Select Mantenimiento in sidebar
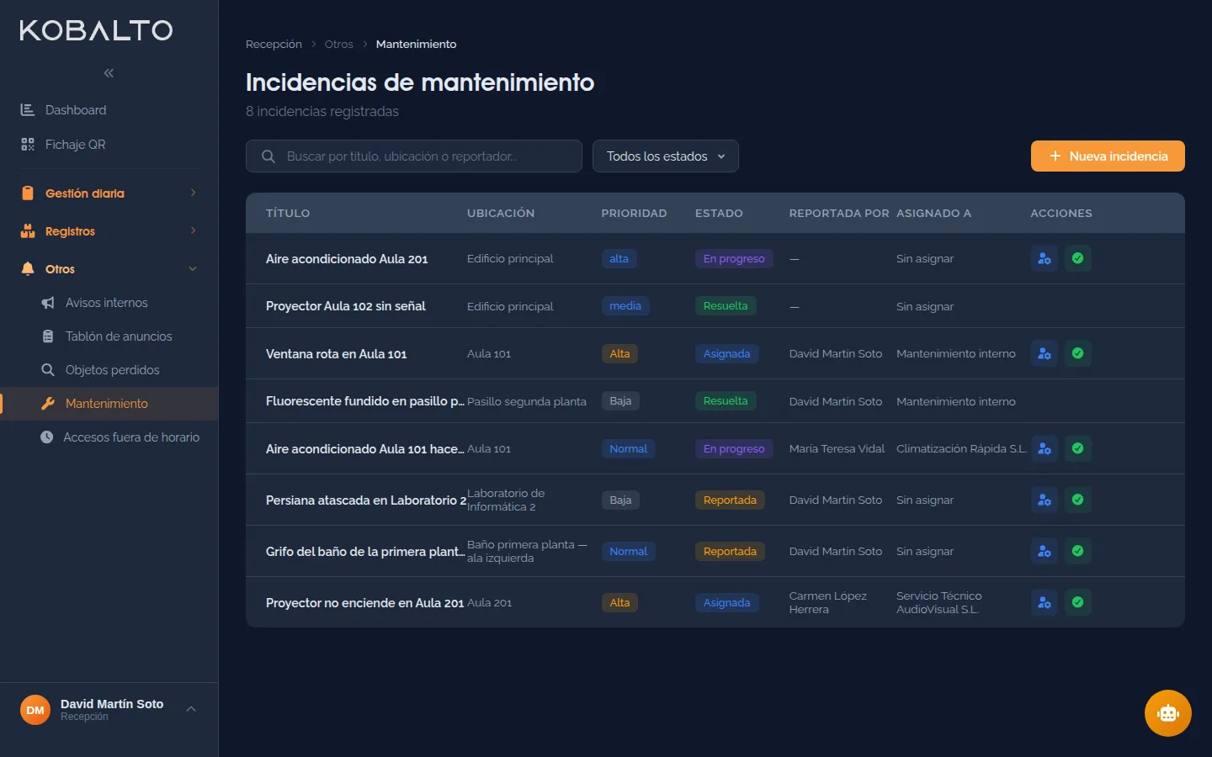This screenshot has width=1212, height=757. [109, 404]
